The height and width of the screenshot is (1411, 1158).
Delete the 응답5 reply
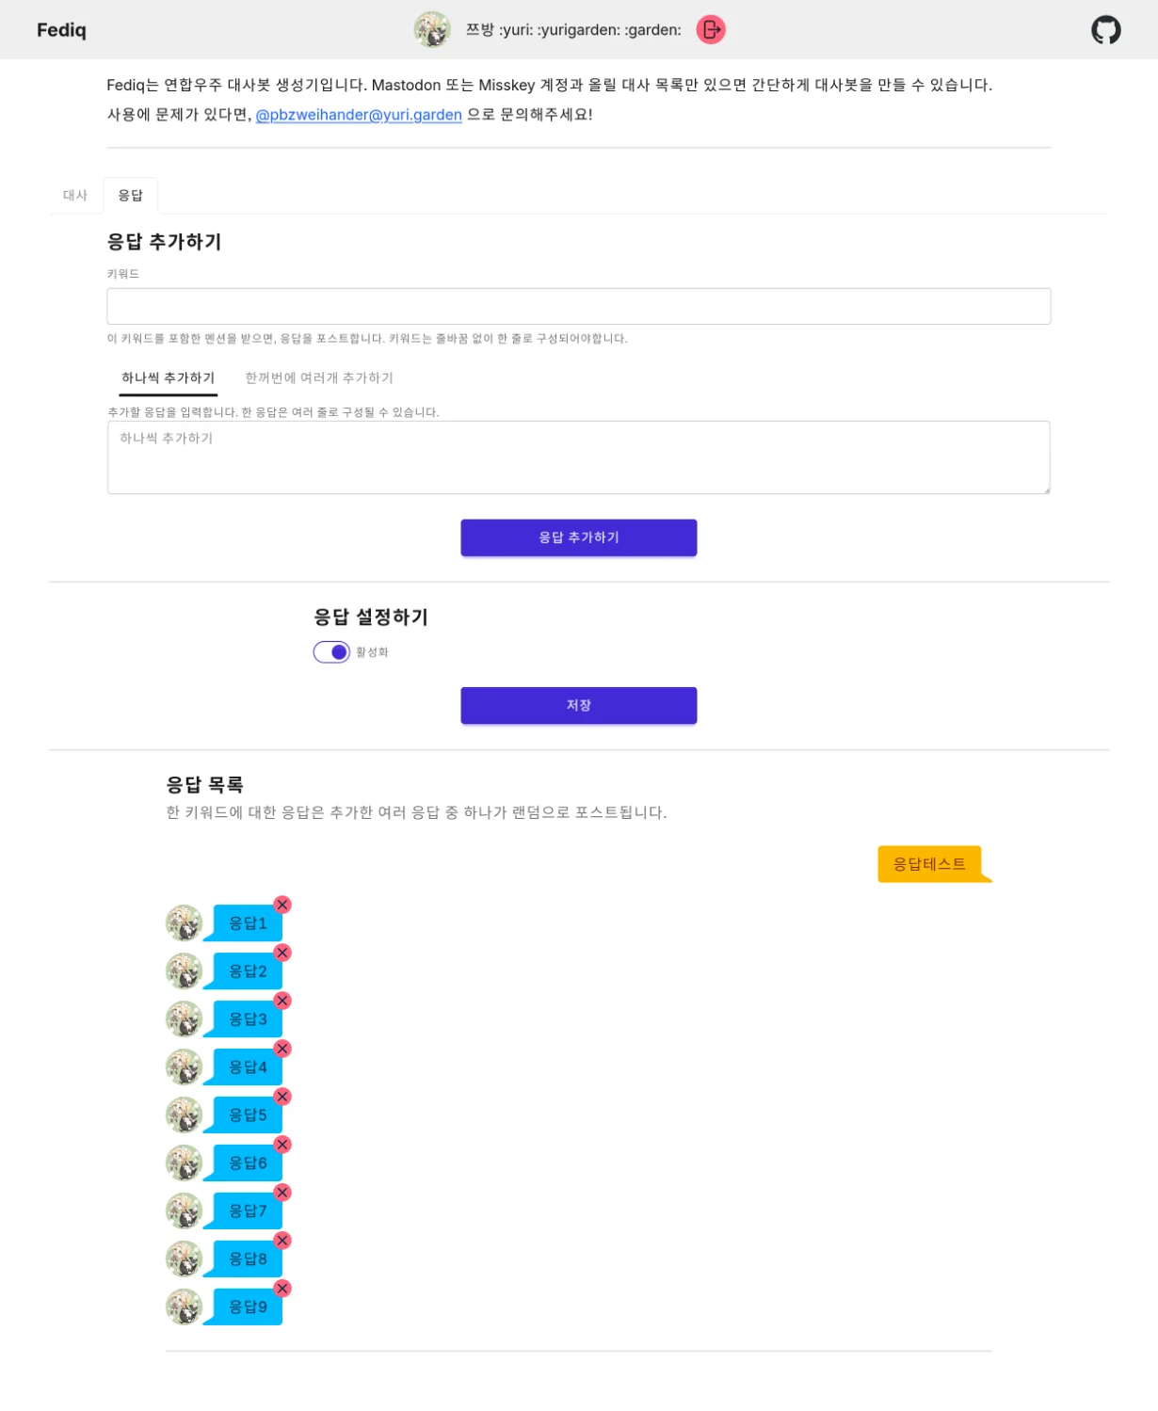click(x=282, y=1097)
